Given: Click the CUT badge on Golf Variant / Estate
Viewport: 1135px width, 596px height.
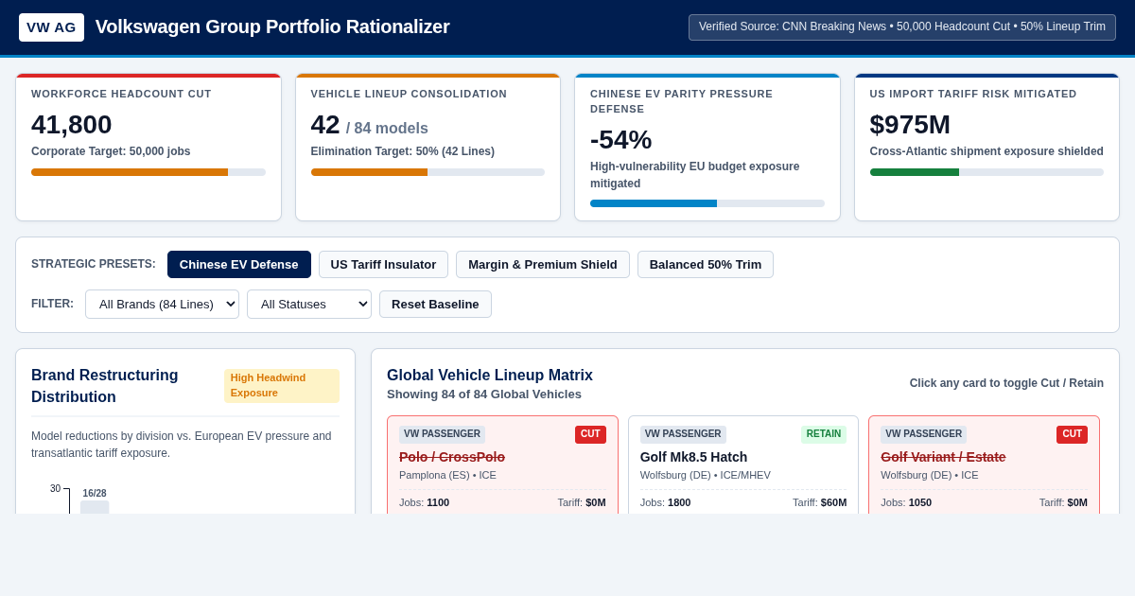Looking at the screenshot, I should tap(1072, 434).
